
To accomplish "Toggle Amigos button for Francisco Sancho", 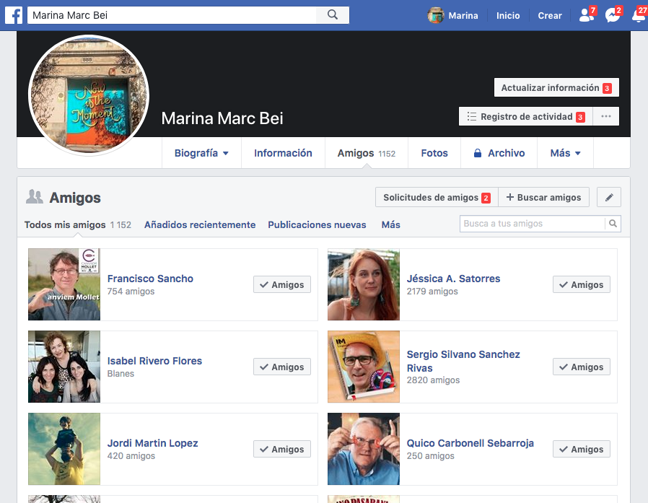I will coord(282,284).
